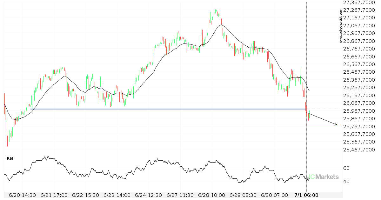Click the 26,467.7000 price axis label

tap(360, 72)
